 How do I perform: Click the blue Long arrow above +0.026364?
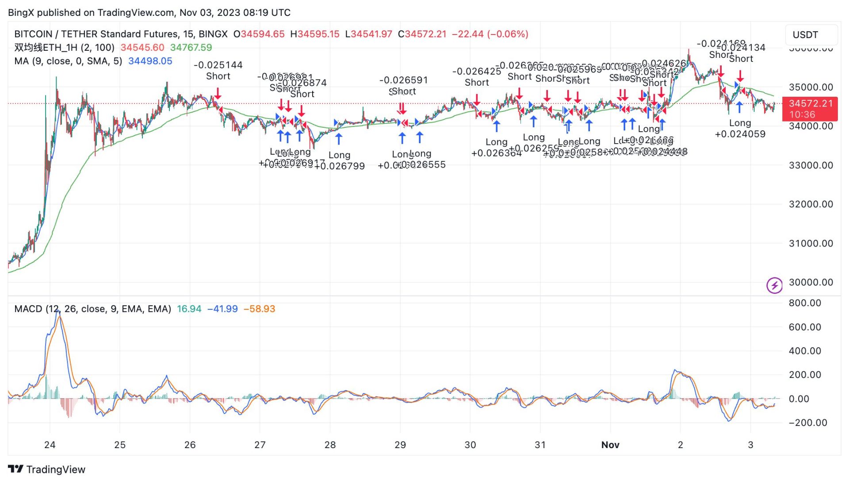[497, 126]
